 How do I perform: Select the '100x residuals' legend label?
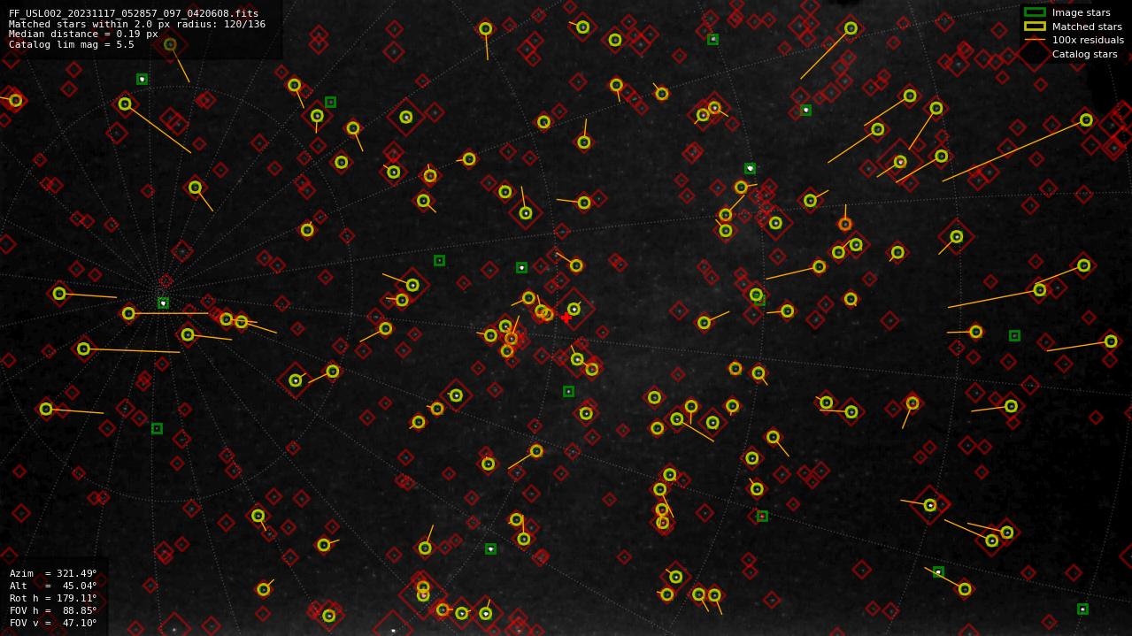pos(1088,40)
